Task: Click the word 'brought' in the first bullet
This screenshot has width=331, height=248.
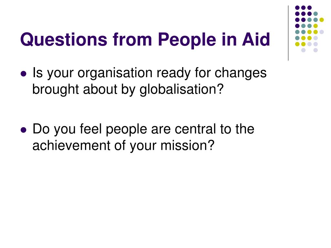Action: point(56,90)
